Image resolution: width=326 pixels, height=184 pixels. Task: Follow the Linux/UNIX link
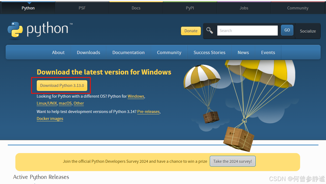(47, 103)
